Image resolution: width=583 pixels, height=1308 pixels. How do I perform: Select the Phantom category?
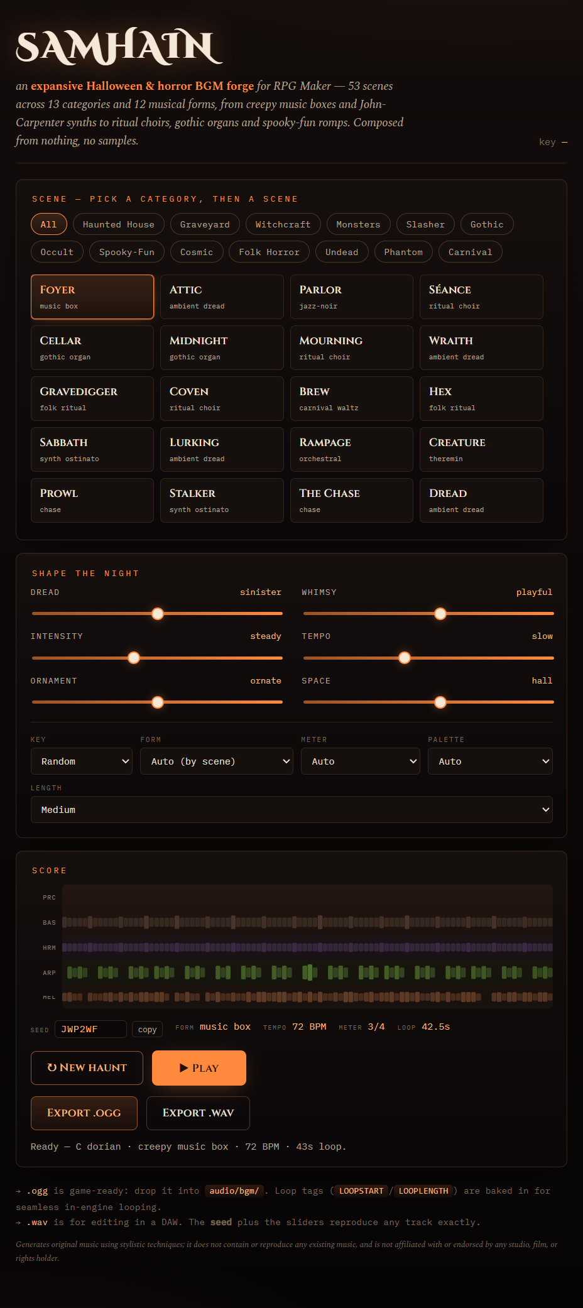tap(403, 252)
